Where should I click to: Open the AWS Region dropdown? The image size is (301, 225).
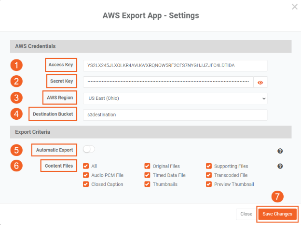(x=175, y=98)
